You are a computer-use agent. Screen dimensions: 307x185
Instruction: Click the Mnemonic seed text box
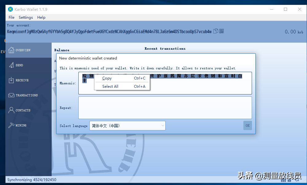pyautogui.click(x=165, y=83)
